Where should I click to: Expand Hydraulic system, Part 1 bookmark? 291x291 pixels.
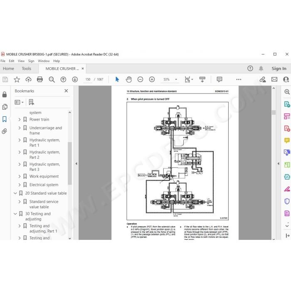click(x=20, y=140)
